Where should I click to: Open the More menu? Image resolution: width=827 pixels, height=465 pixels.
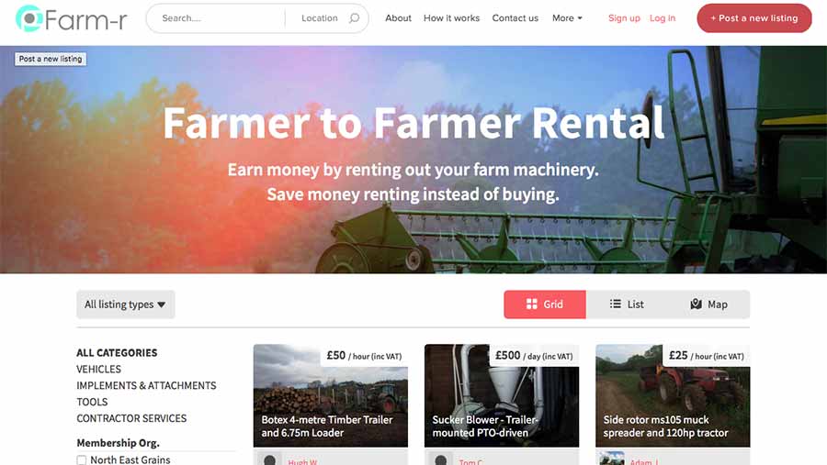[567, 18]
